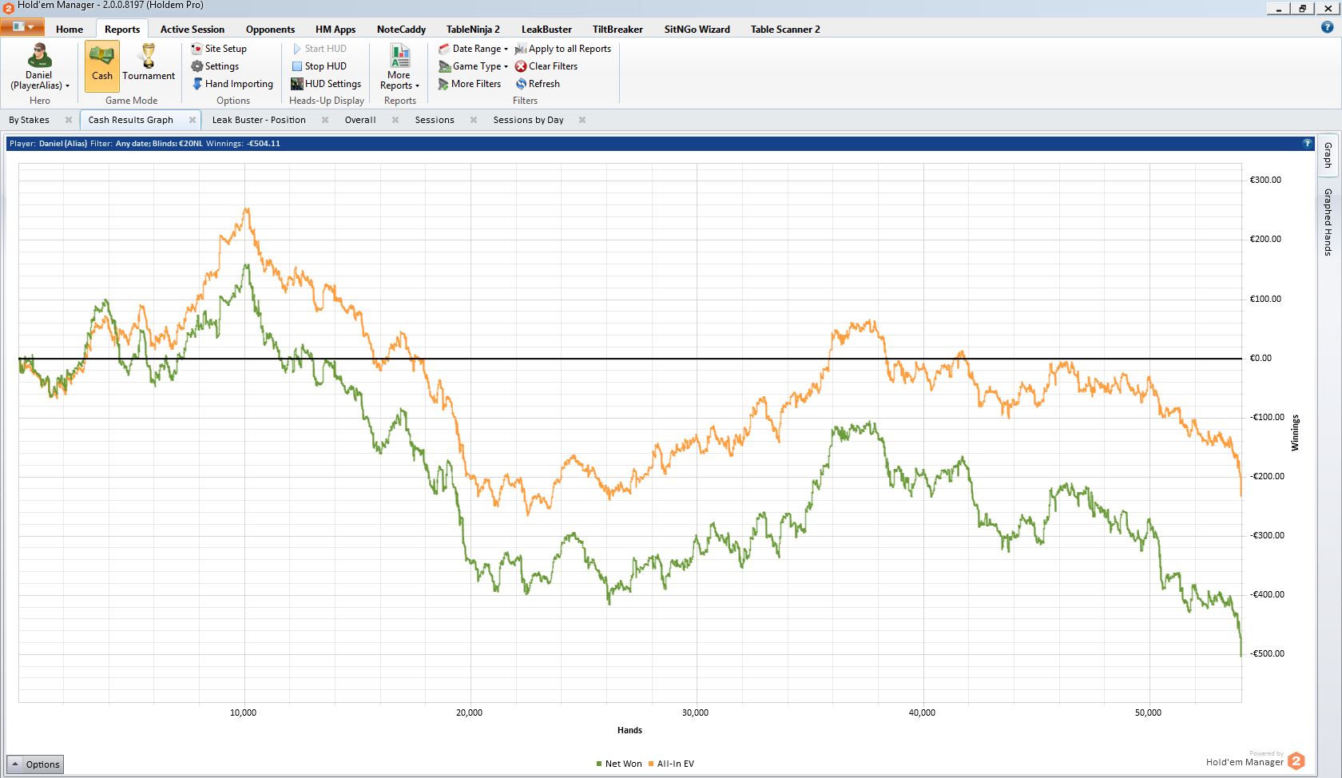Toggle All-In EV legend series
Image resolution: width=1342 pixels, height=778 pixels.
(671, 764)
